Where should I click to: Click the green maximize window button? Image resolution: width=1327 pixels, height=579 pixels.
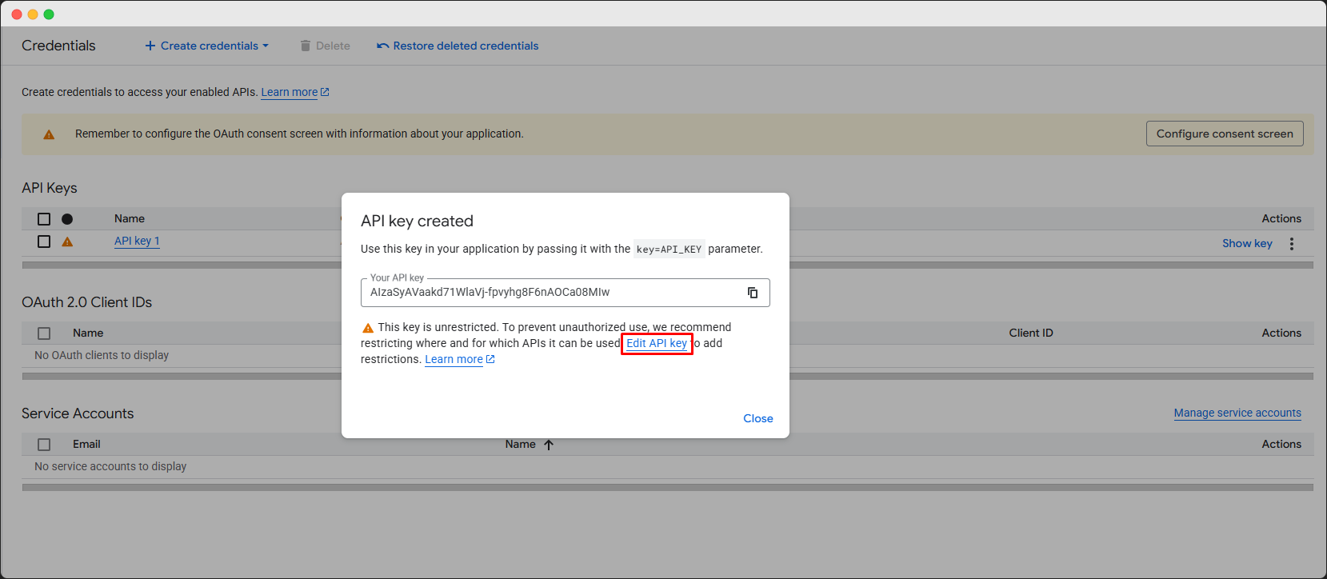pos(49,14)
